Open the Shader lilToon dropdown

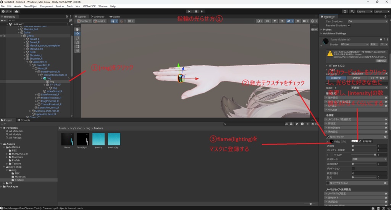[x=354, y=44]
